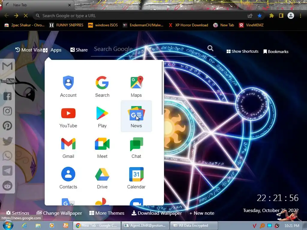307x230 pixels.
Task: Open Google Search from apps grid
Action: tap(102, 86)
